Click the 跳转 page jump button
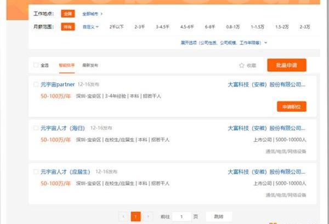Image resolution: width=329 pixels, height=224 pixels. tap(219, 216)
